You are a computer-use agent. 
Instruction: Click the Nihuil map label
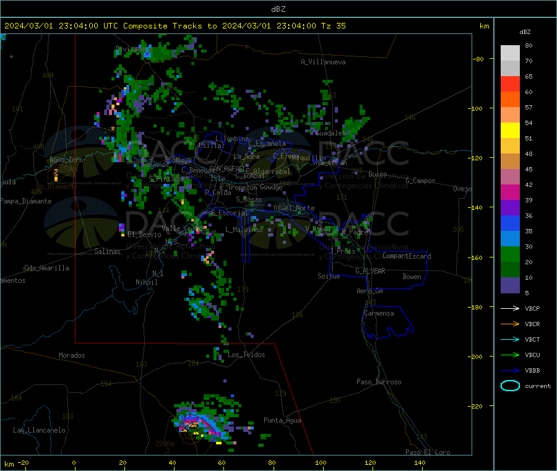click(x=146, y=282)
